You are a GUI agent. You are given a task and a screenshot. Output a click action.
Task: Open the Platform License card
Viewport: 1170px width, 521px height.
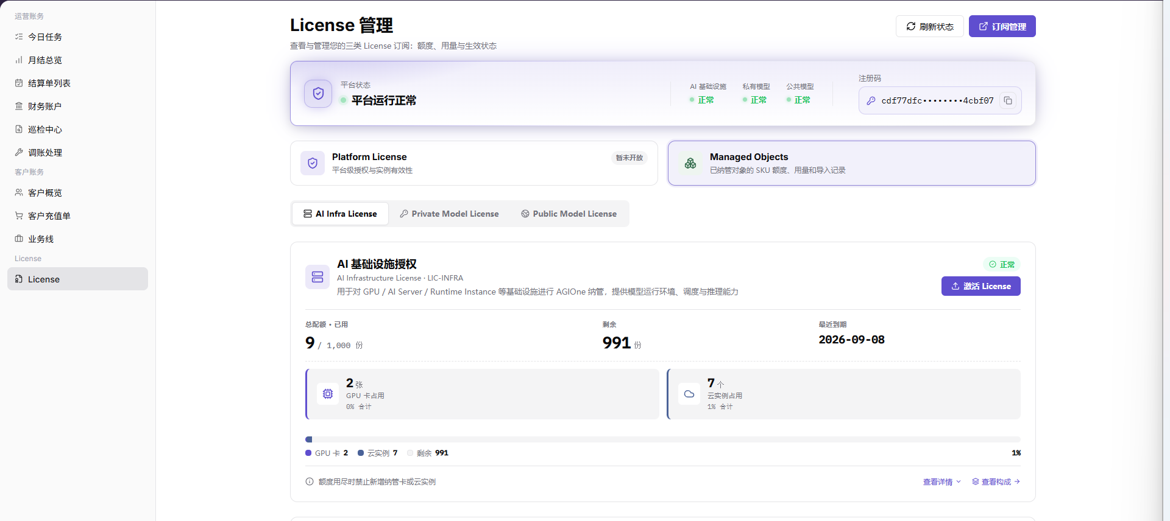[474, 163]
